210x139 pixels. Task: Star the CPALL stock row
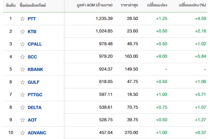22,44
